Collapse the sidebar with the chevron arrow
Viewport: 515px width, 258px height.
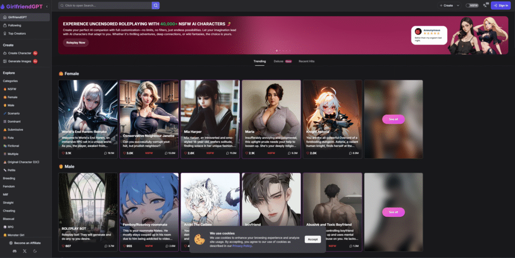click(47, 6)
